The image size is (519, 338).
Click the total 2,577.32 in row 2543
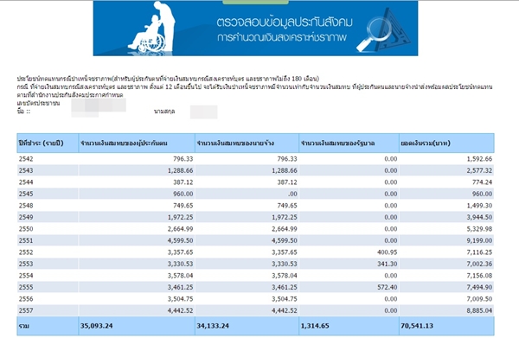tap(479, 170)
